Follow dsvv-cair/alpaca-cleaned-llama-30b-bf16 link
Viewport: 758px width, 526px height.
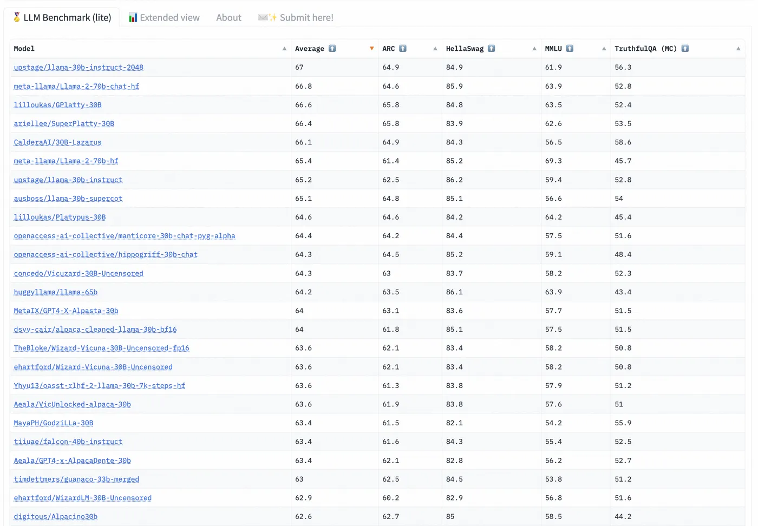[x=95, y=330]
